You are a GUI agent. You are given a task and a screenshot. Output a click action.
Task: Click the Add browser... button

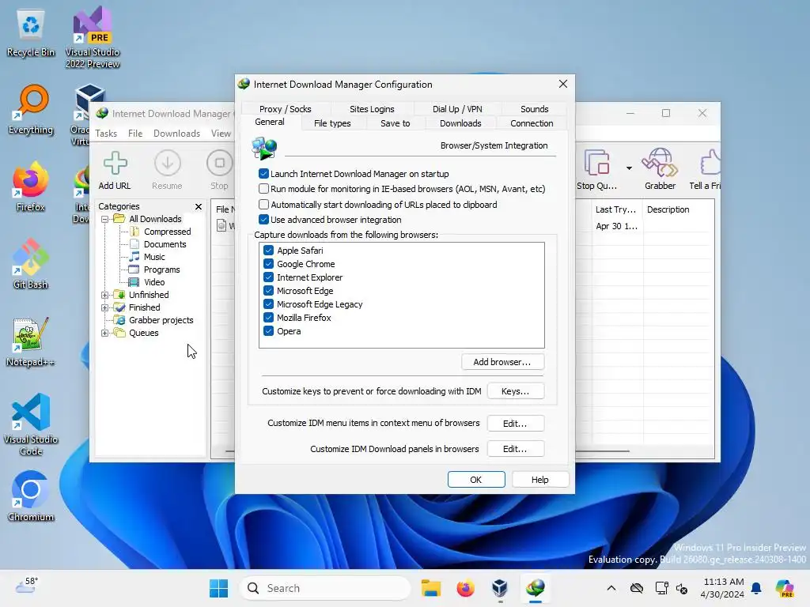click(502, 362)
